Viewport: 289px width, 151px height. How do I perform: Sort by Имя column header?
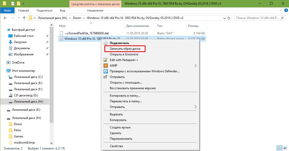[62, 26]
